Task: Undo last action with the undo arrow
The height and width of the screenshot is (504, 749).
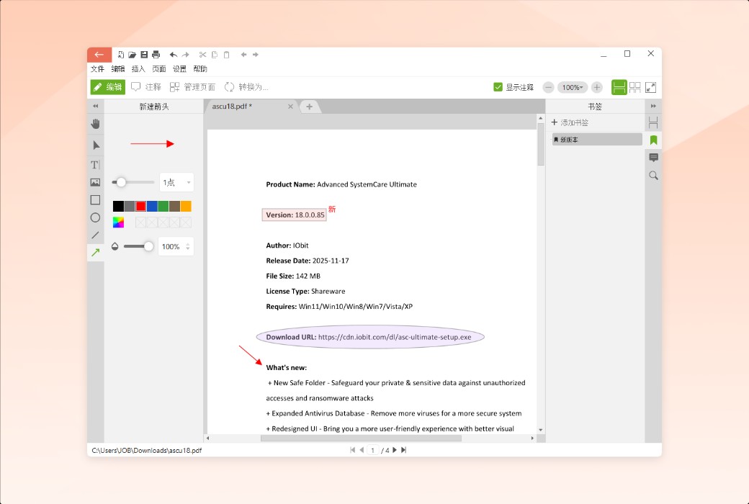Action: point(172,54)
